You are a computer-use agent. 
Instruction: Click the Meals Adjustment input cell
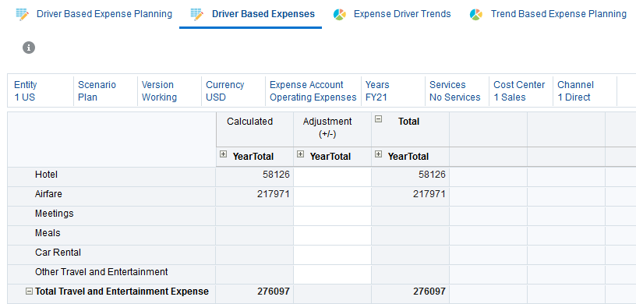click(x=332, y=235)
